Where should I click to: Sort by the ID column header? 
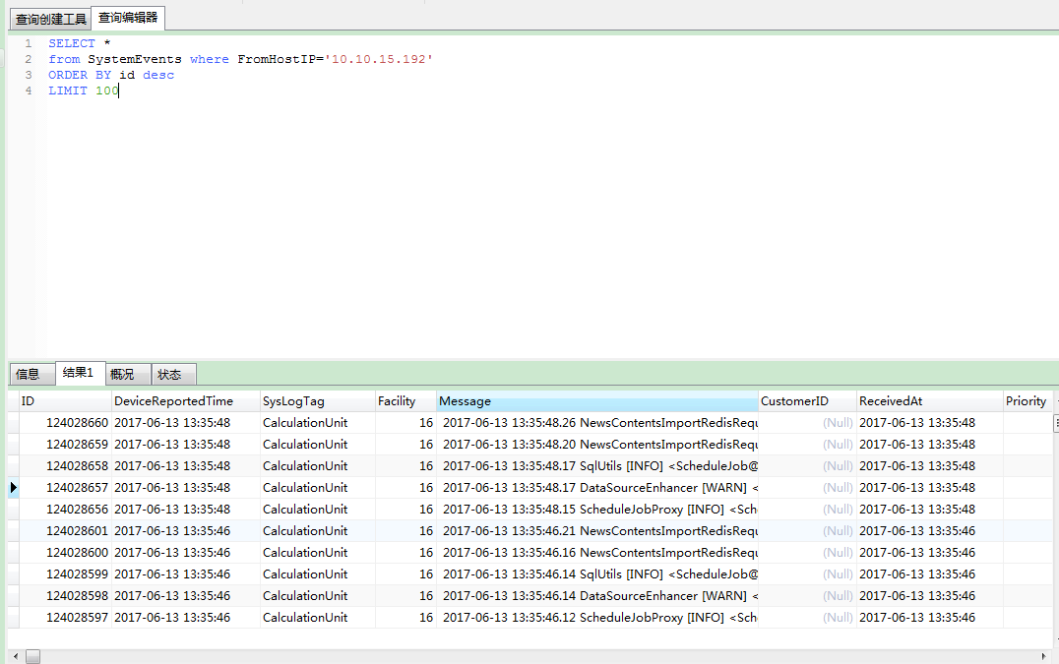65,400
